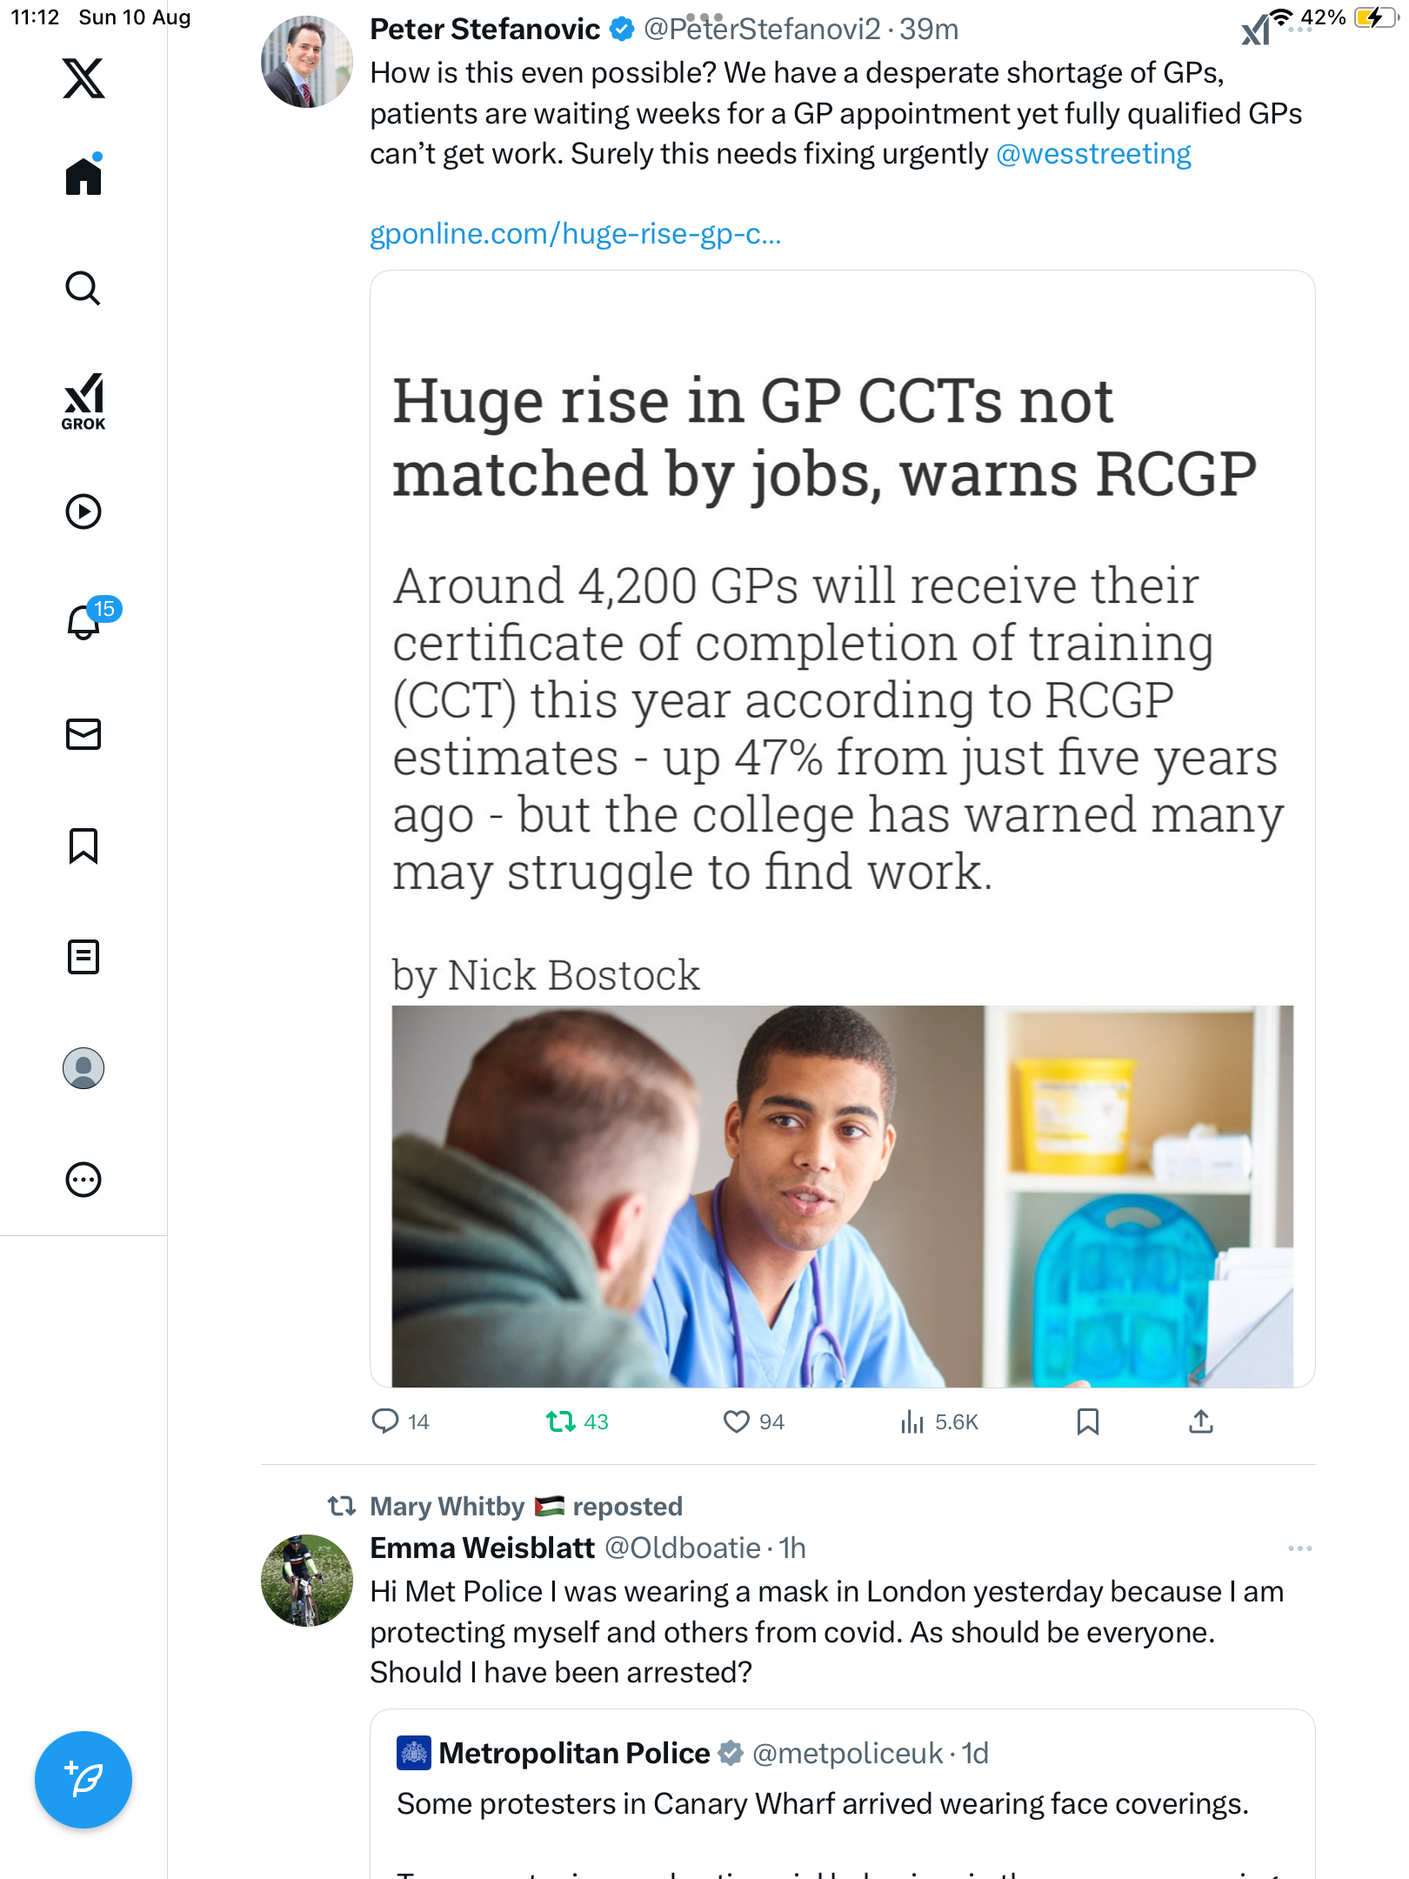Screen dimensions: 1409x1879
Task: Reply to Peter Stefanovic's post
Action: coord(384,1421)
